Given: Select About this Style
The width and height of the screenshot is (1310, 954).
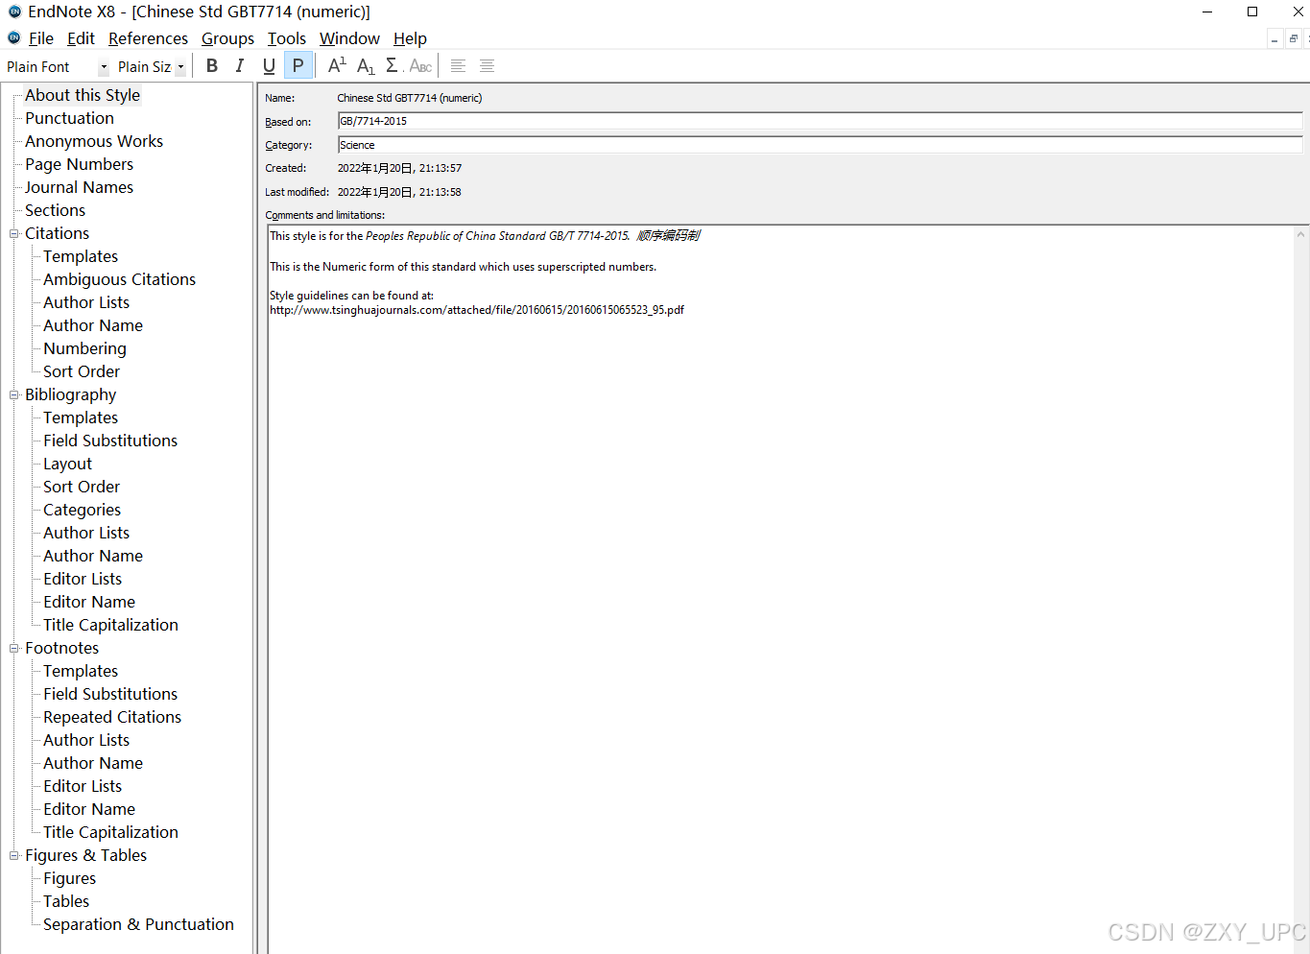Looking at the screenshot, I should pyautogui.click(x=83, y=95).
